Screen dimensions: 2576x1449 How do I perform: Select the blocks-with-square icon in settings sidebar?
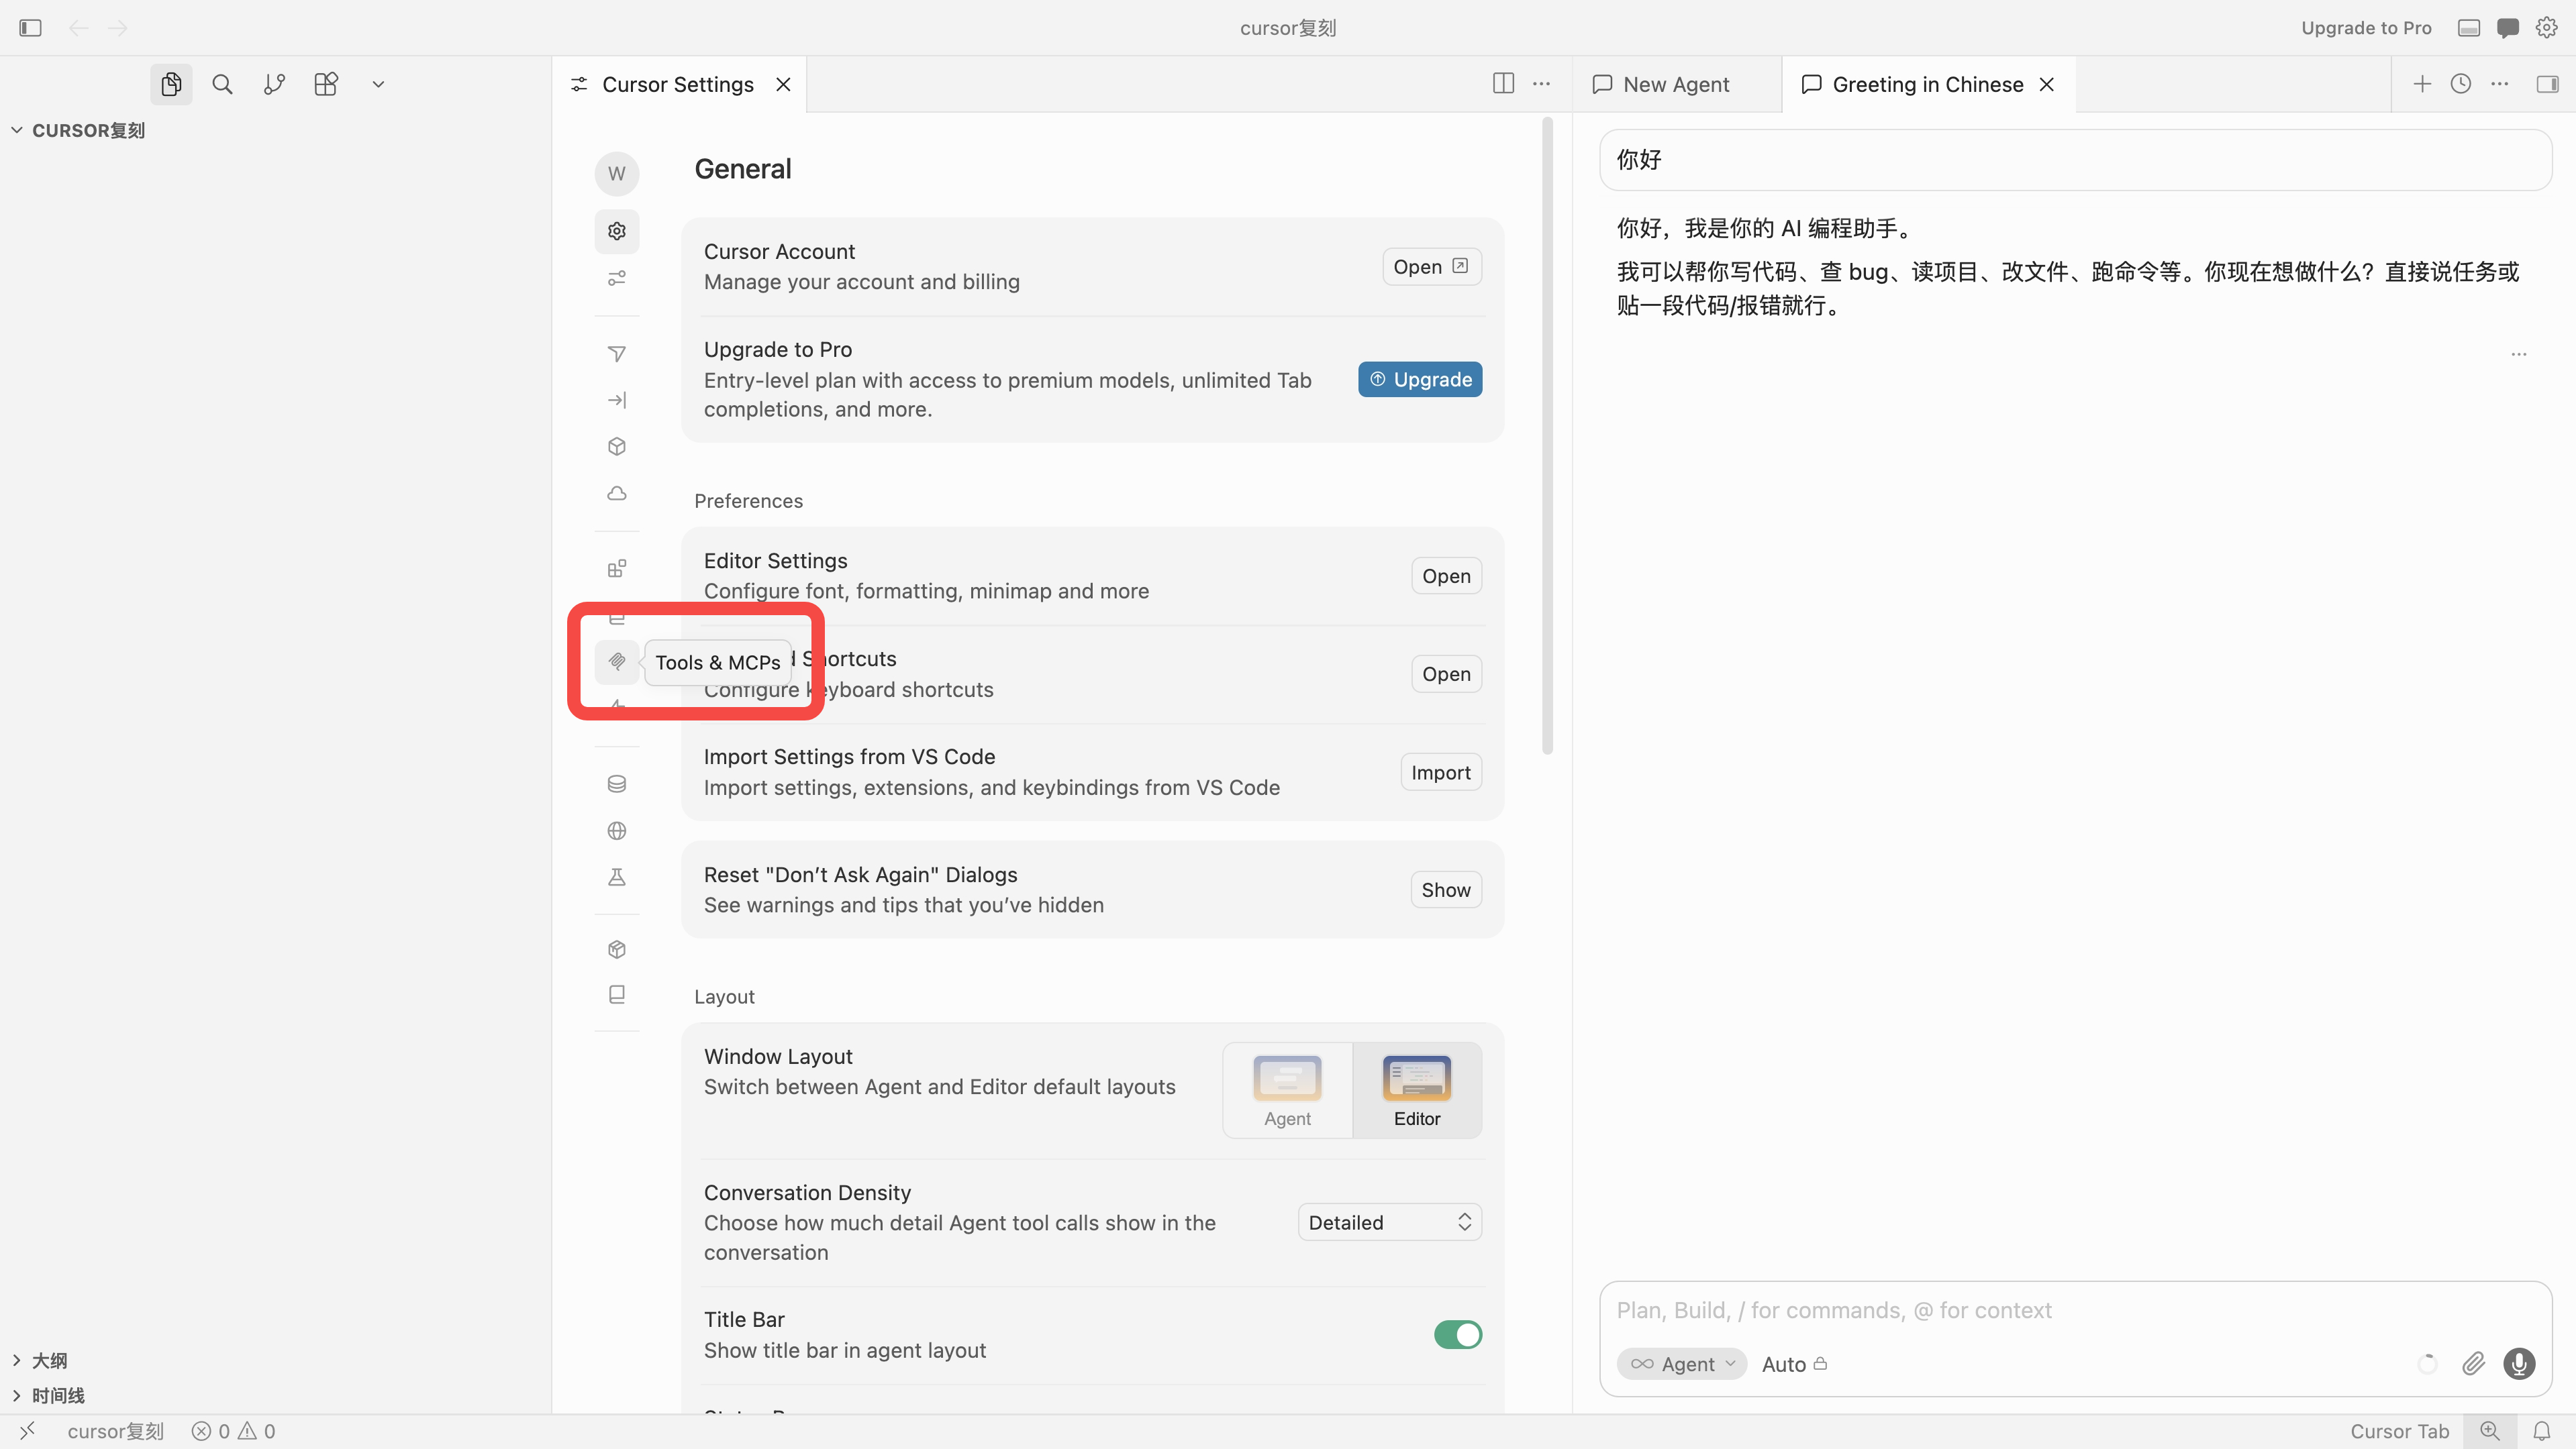pos(617,569)
